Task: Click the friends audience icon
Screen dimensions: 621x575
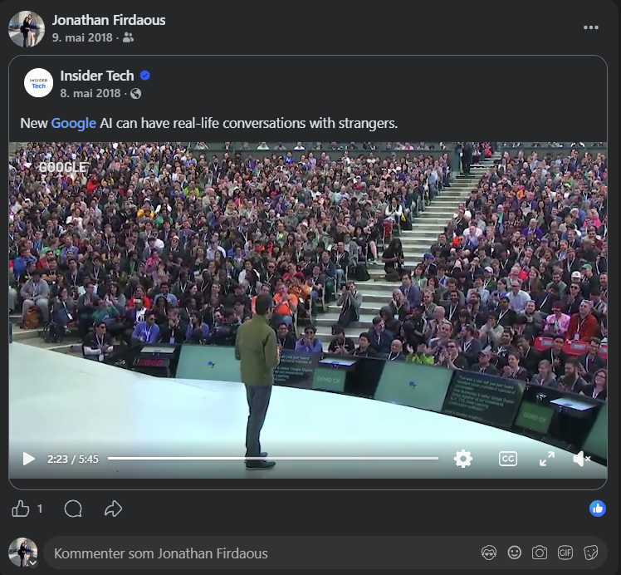Action: tap(129, 37)
